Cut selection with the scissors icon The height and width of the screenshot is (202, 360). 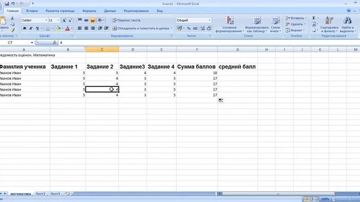pyautogui.click(x=12, y=19)
